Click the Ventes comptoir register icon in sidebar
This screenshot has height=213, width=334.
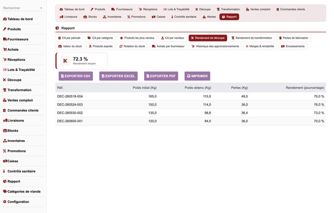5,100
